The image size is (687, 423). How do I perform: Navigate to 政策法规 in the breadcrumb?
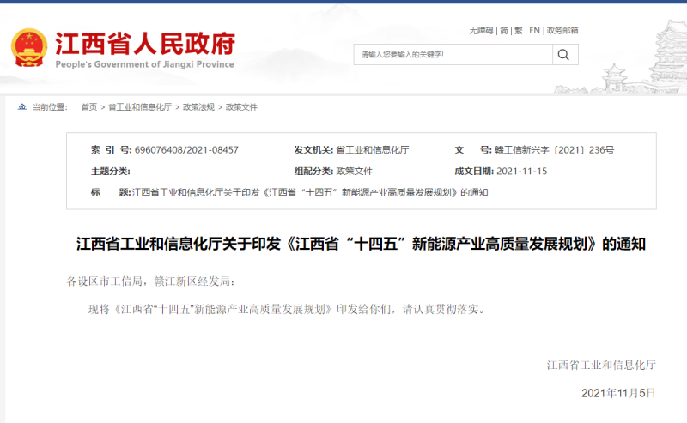pos(198,107)
